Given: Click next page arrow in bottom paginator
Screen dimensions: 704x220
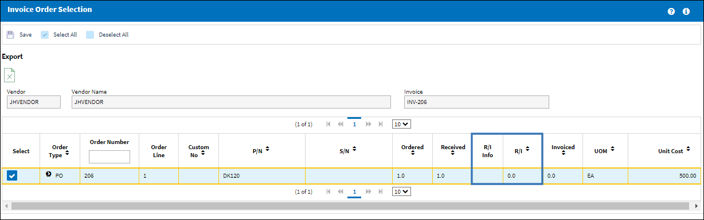Looking at the screenshot, I should [368, 192].
